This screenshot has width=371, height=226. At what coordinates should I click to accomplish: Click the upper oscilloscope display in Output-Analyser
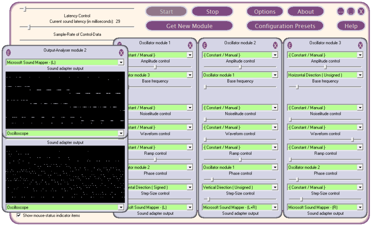(65, 100)
